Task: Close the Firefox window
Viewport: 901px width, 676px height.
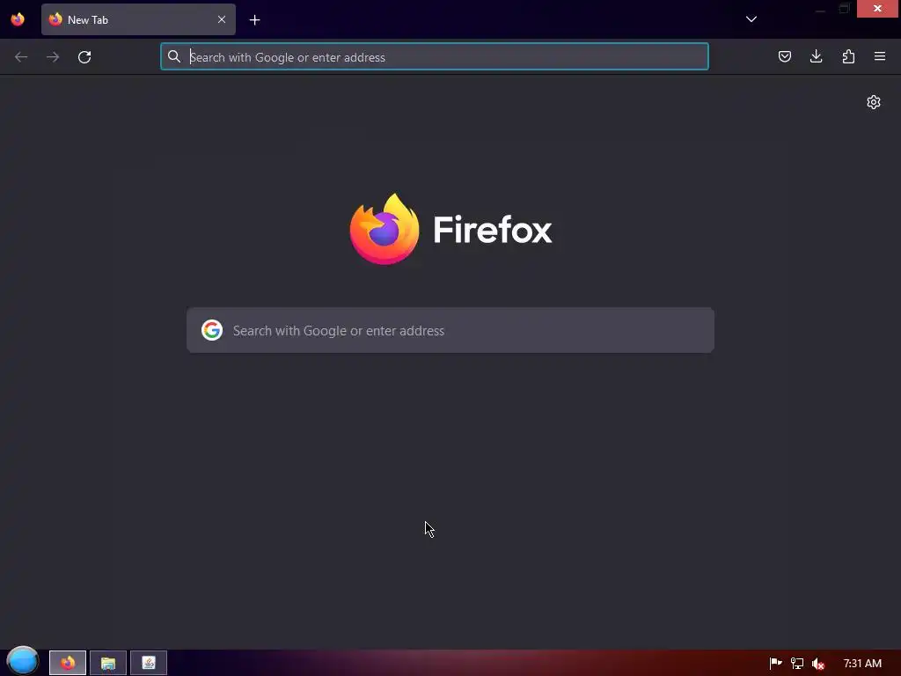Action: click(877, 9)
